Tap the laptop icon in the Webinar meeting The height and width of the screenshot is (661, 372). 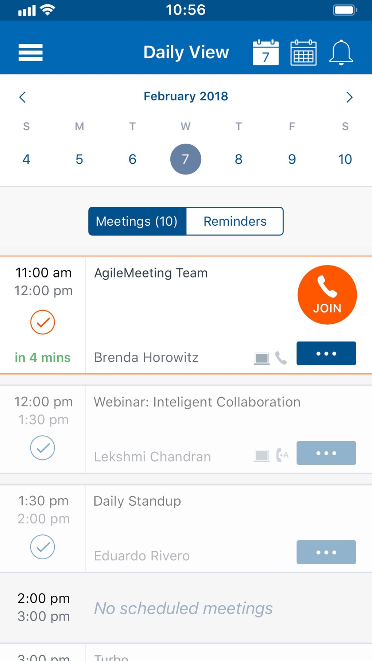[261, 455]
